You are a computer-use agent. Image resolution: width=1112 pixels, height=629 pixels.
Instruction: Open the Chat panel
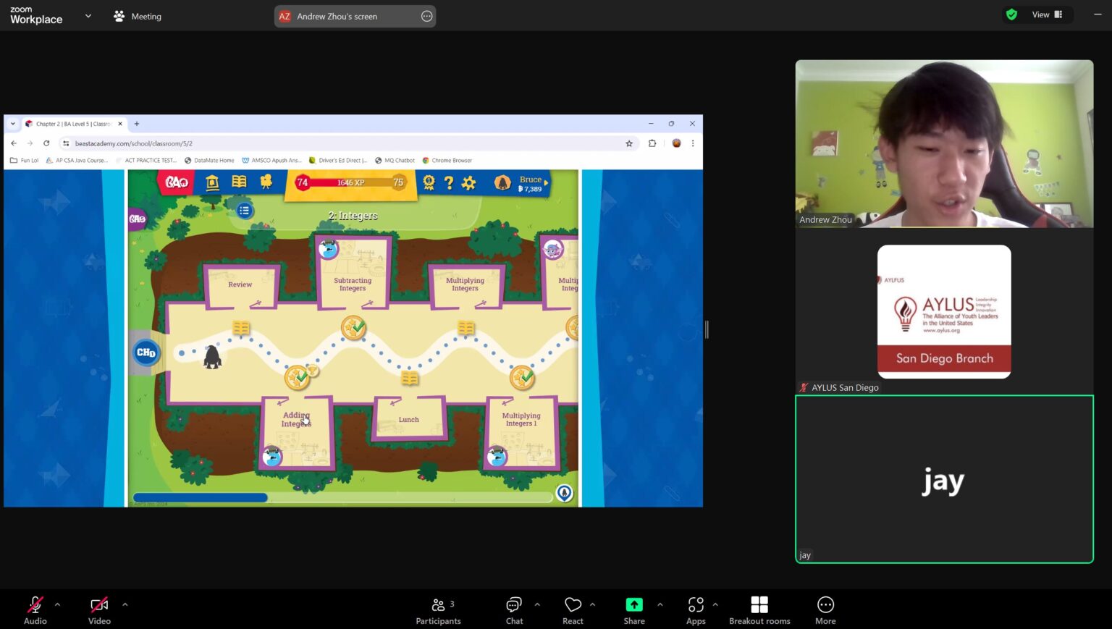coord(514,610)
